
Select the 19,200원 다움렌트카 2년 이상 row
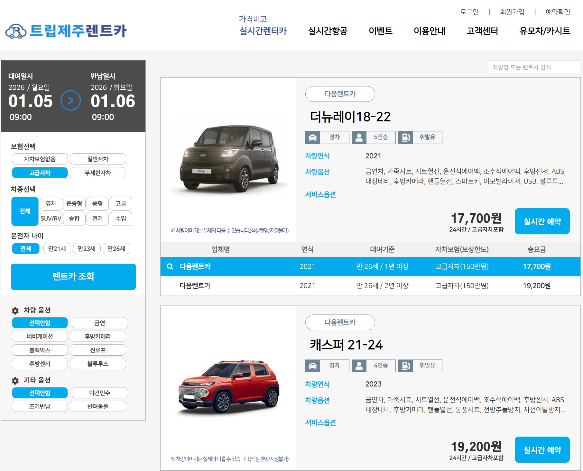point(370,286)
